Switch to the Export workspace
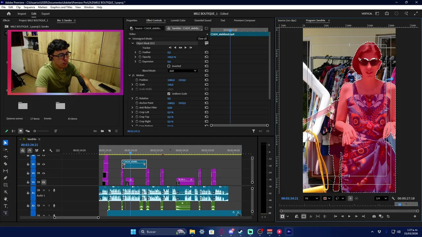The image size is (422, 237). click(45, 13)
